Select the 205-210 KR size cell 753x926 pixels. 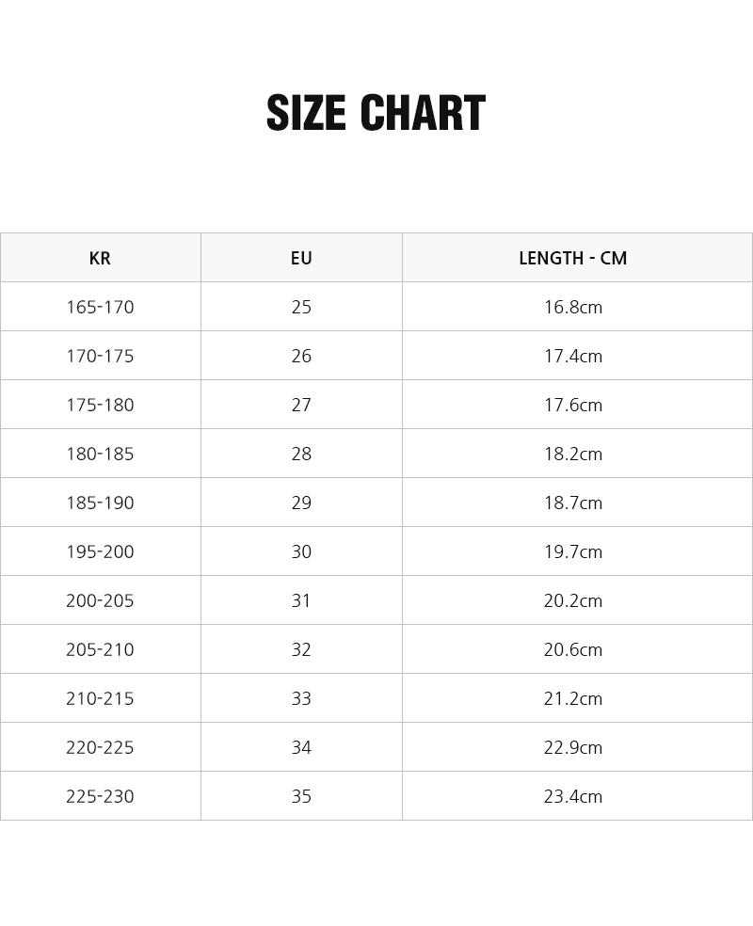(100, 649)
